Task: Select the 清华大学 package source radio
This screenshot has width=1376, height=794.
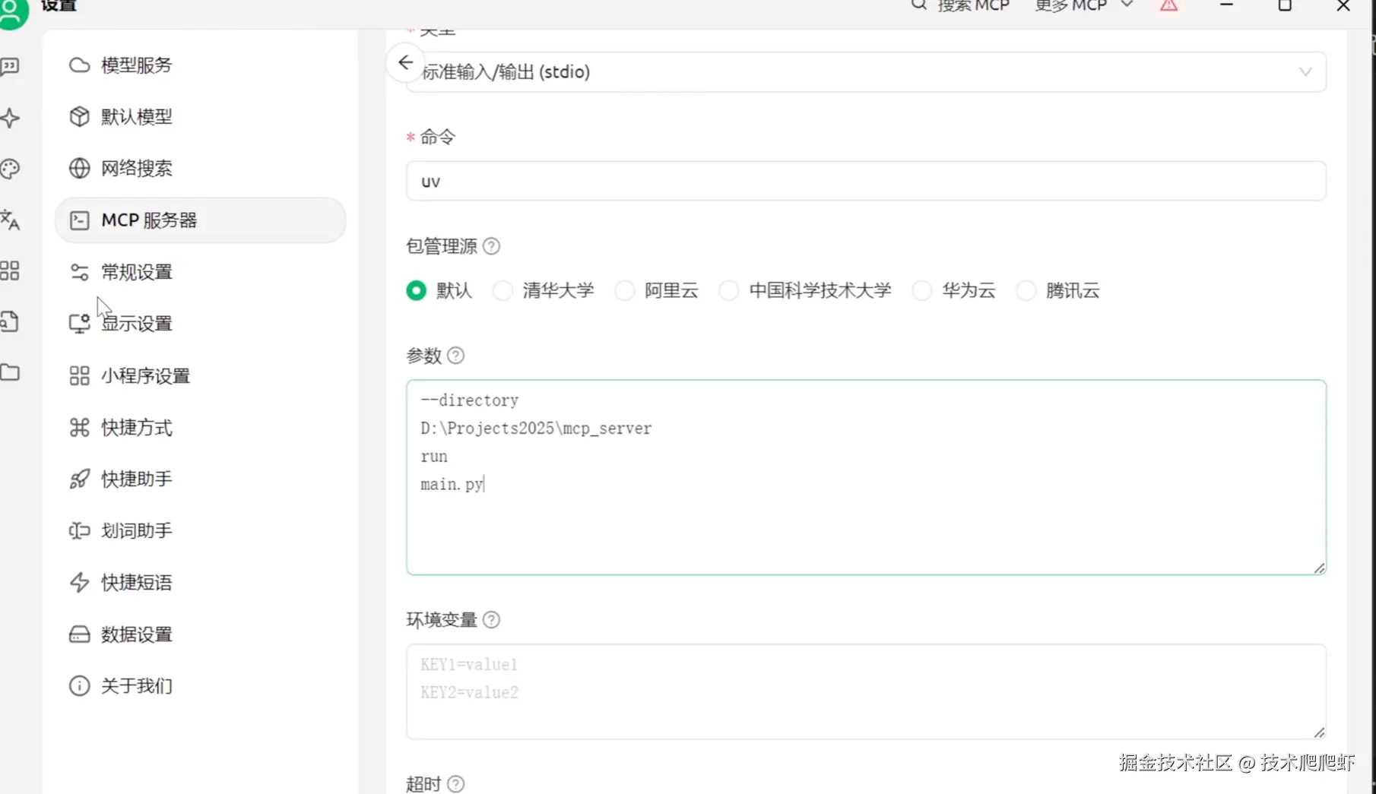Action: pos(503,291)
